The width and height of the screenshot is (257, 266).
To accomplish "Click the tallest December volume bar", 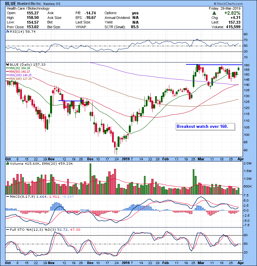I will point(90,179).
